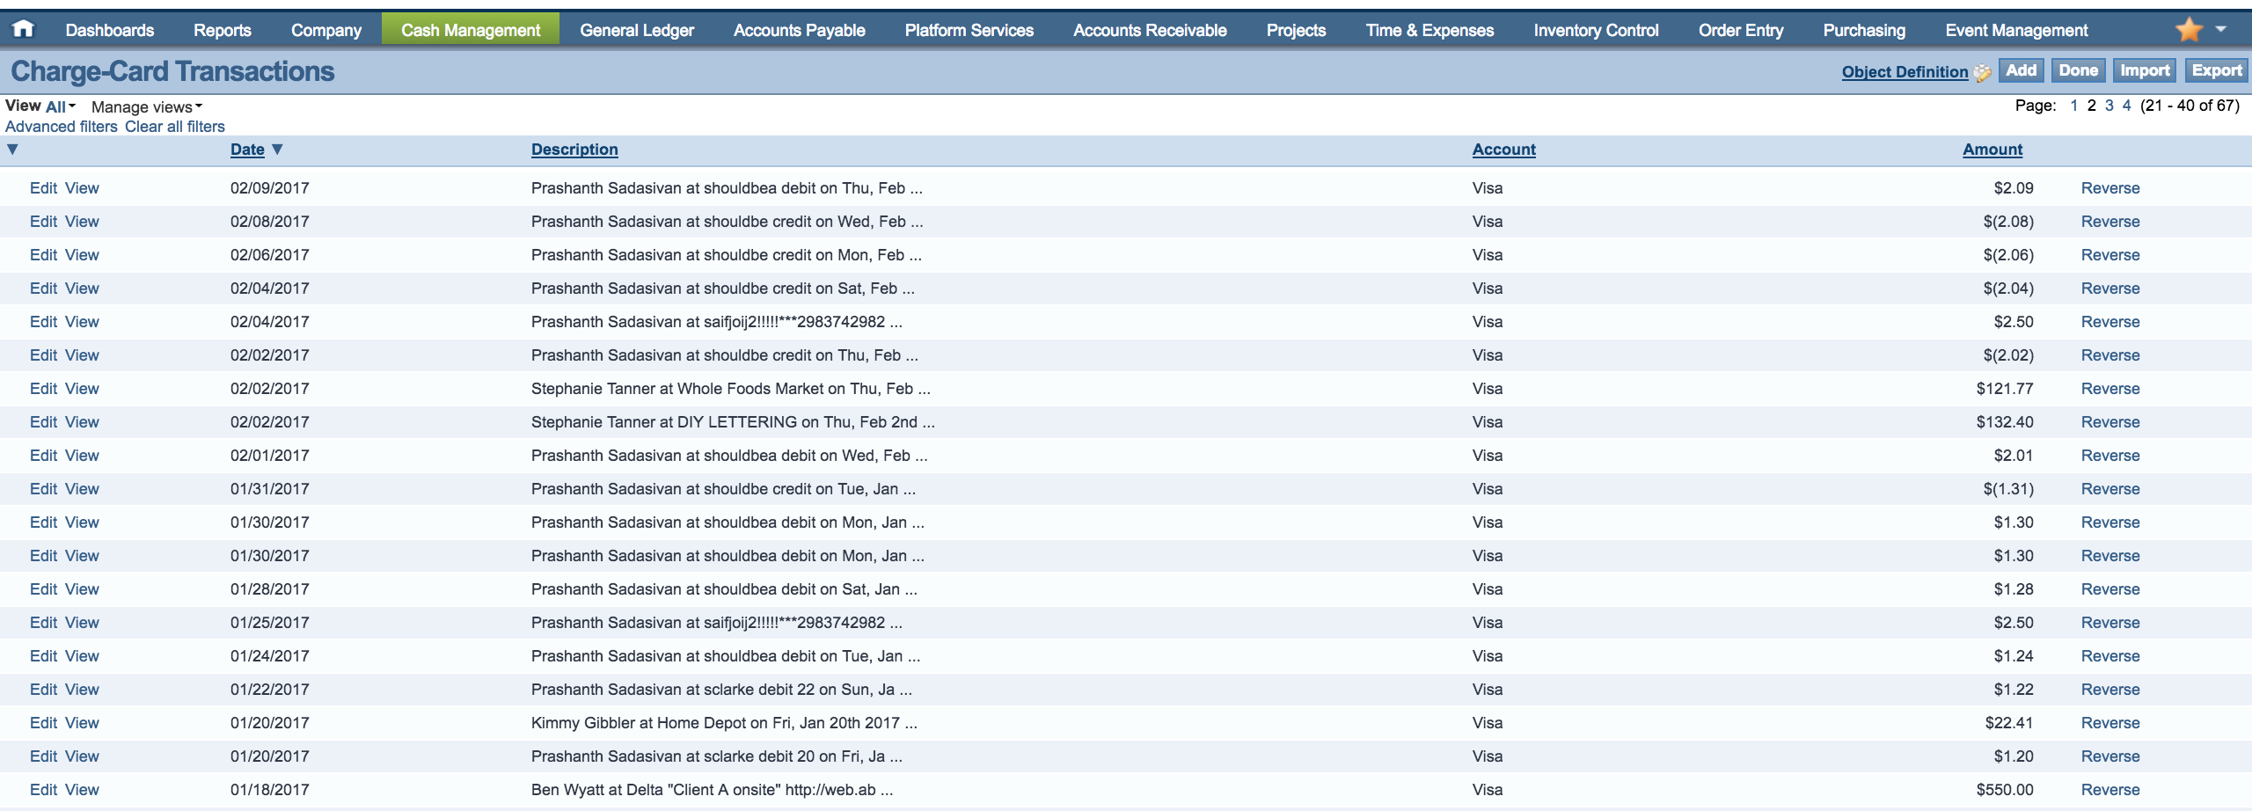Sort by the Amount column header

[1992, 150]
